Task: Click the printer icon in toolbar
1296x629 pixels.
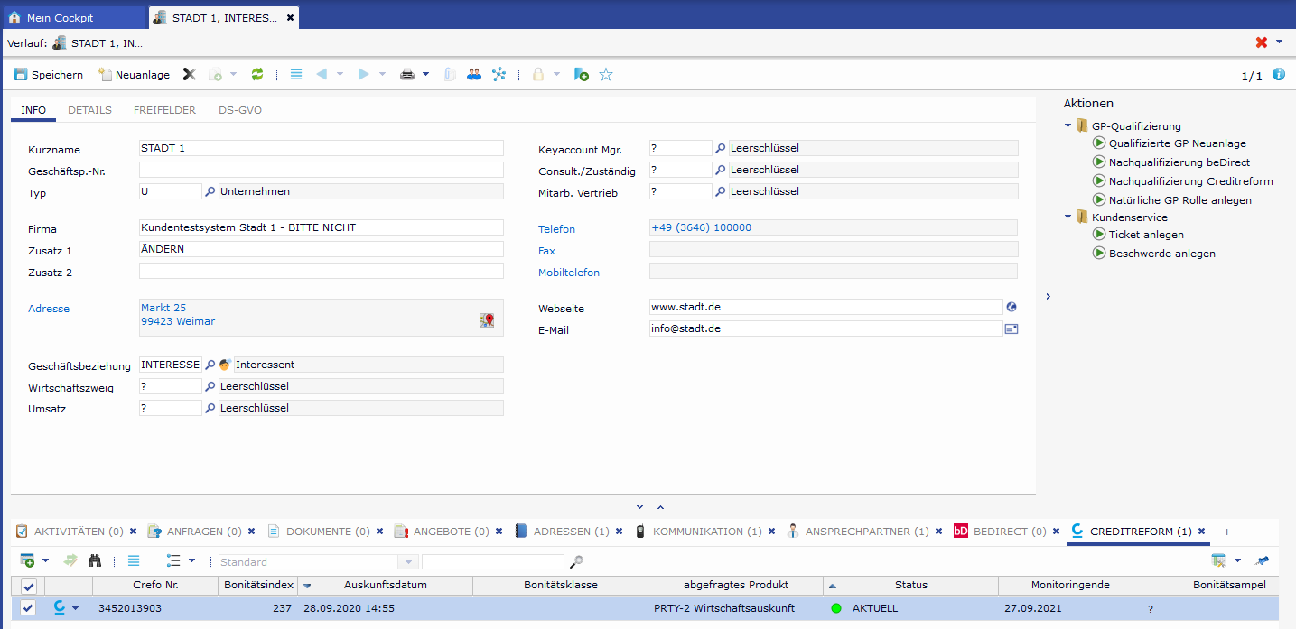Action: point(407,75)
